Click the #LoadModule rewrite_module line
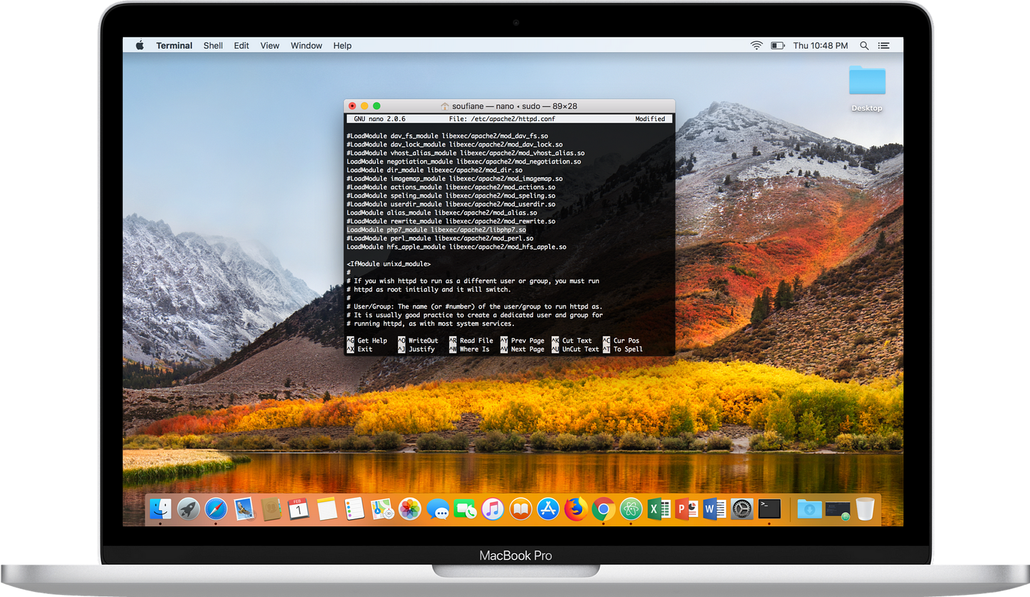This screenshot has width=1030, height=597. click(x=451, y=221)
